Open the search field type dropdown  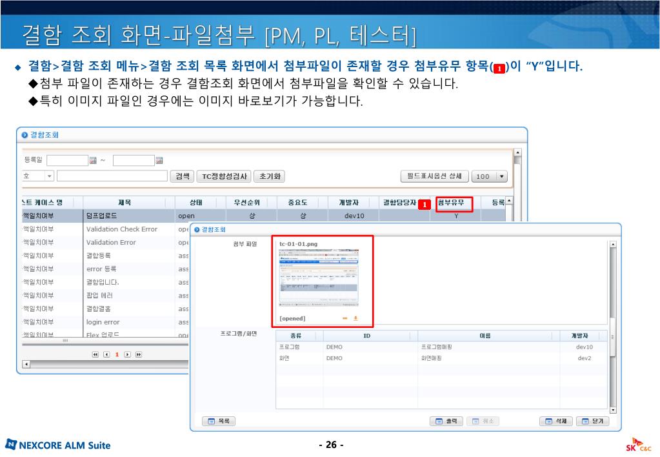click(49, 176)
